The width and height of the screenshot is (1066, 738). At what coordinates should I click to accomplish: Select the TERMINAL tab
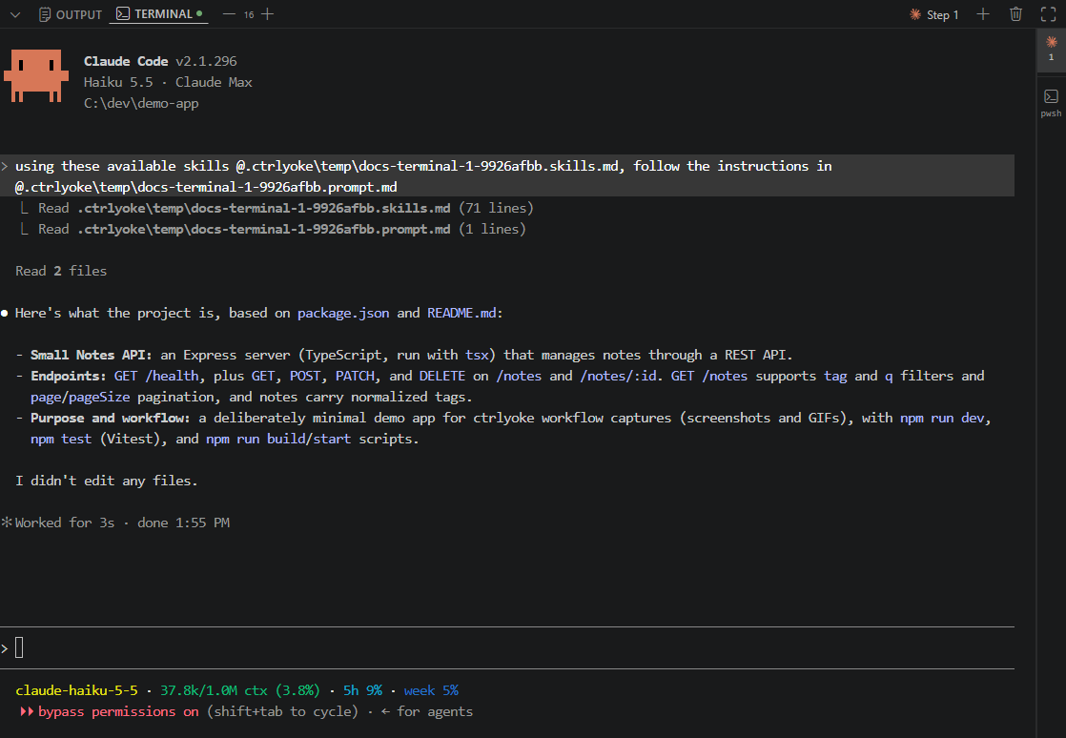[159, 14]
